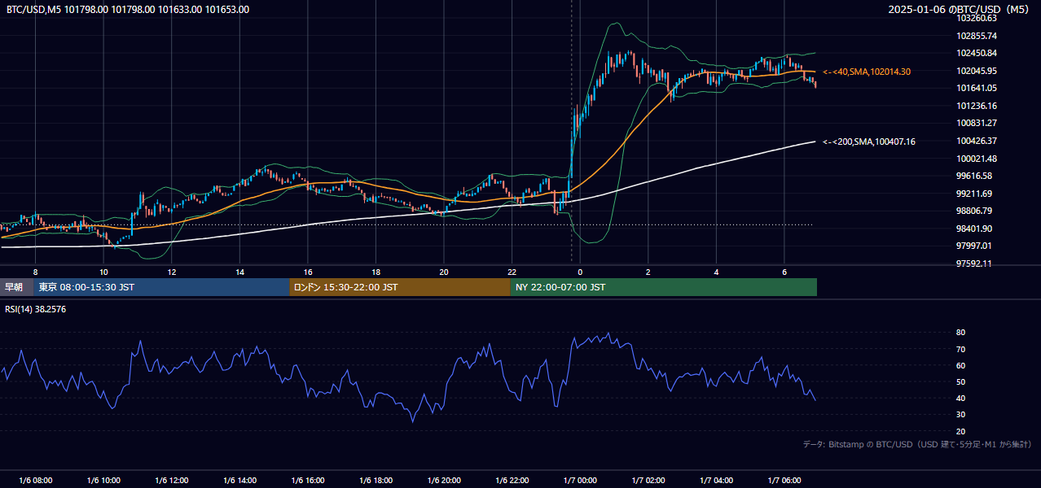
Task: Click the RSI scale level 50
Action: coord(961,381)
